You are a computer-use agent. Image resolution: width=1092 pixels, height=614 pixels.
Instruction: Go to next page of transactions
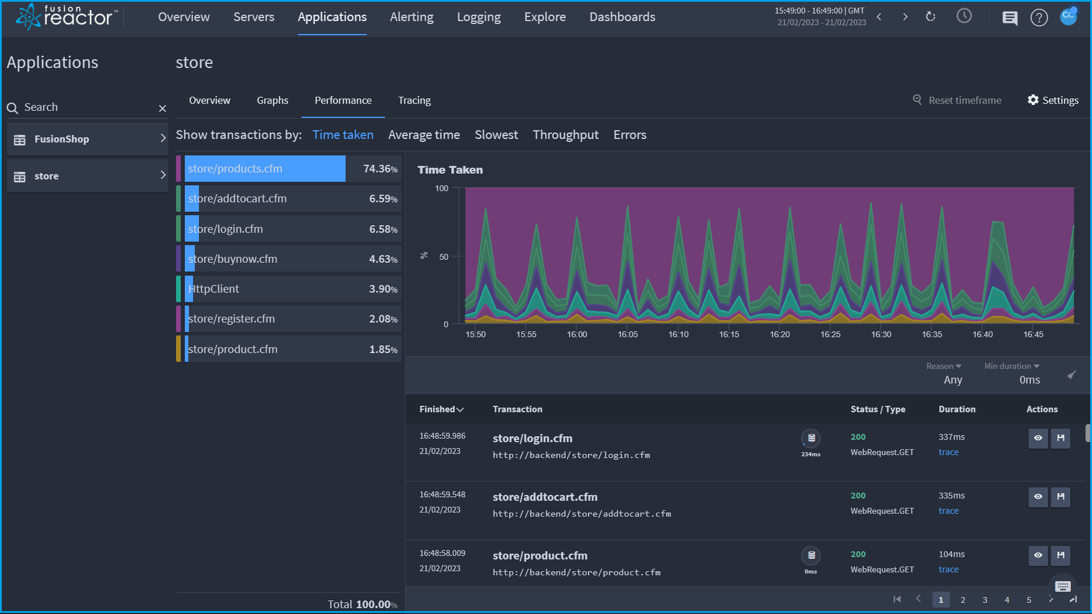tap(1051, 599)
